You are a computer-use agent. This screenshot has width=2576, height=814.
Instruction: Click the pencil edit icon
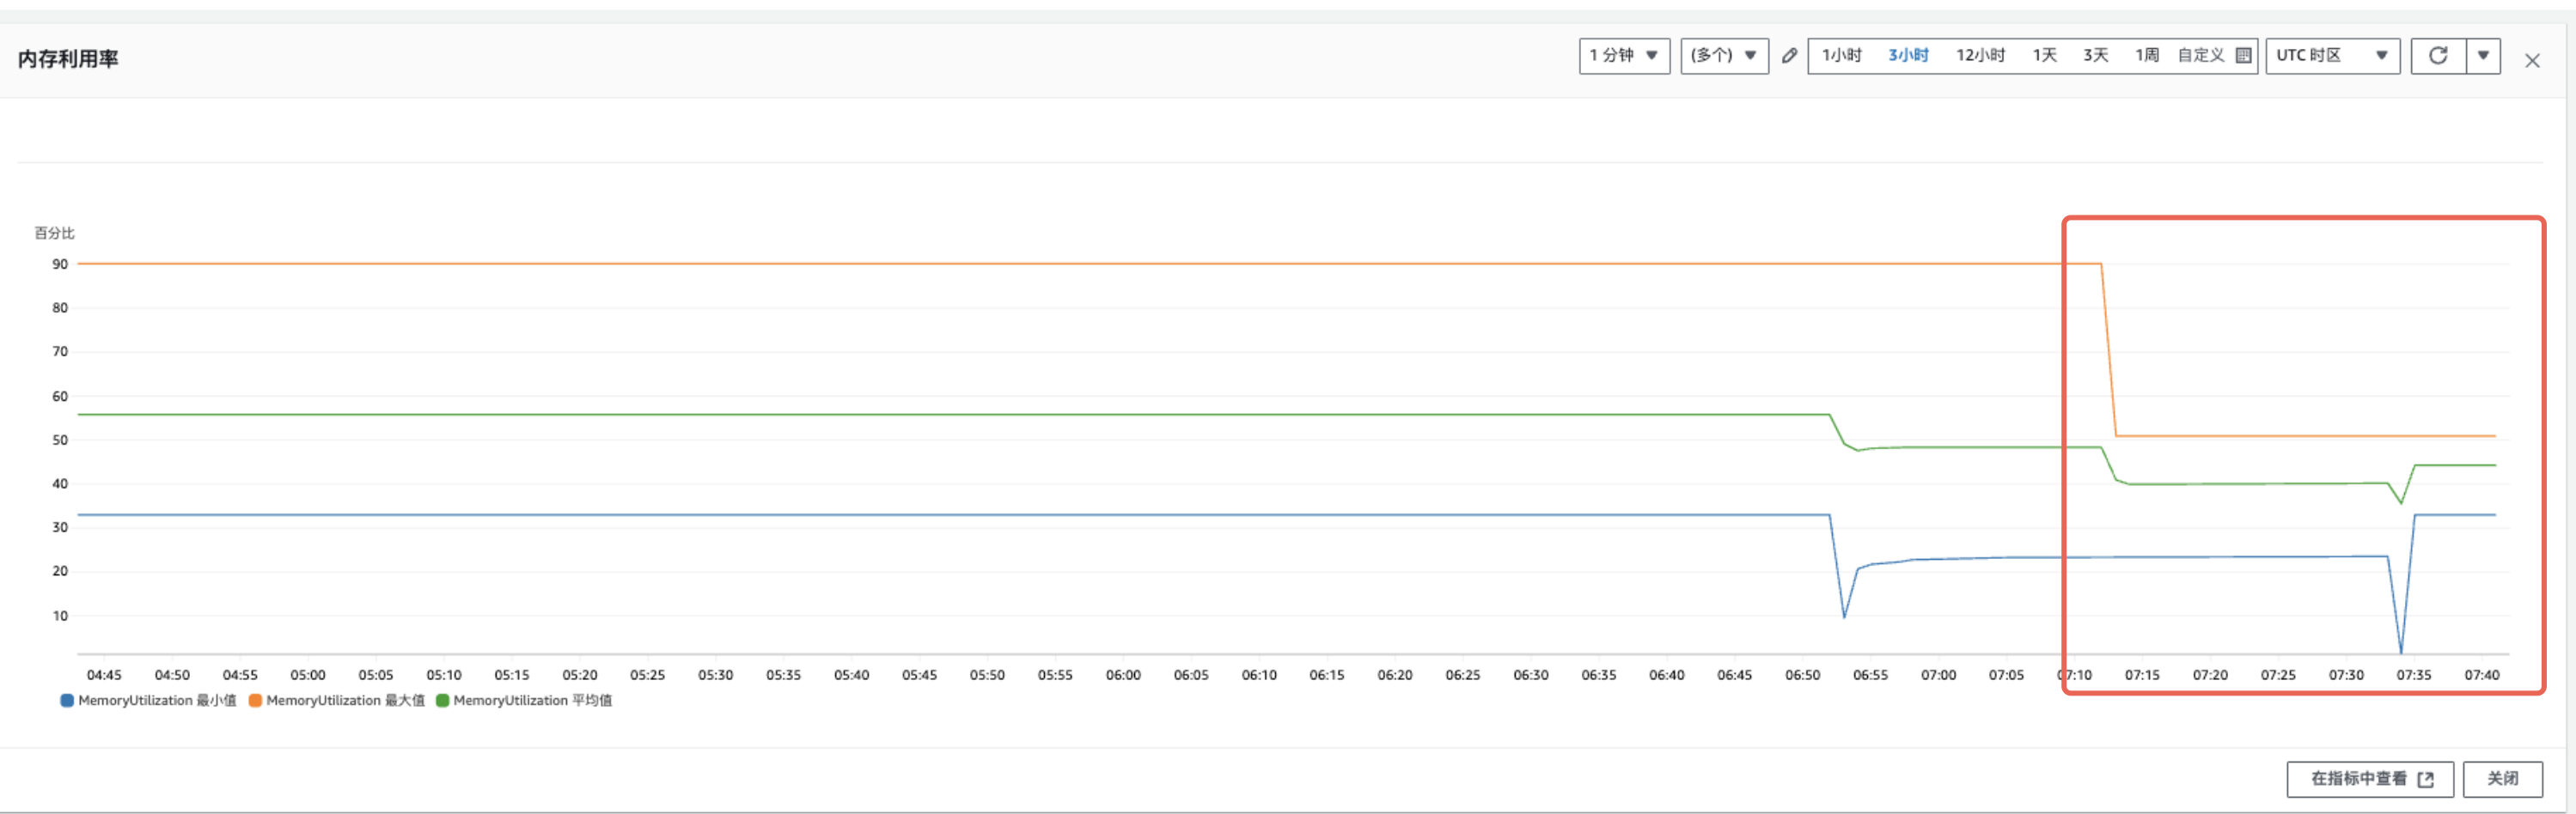click(1789, 56)
